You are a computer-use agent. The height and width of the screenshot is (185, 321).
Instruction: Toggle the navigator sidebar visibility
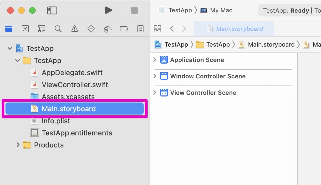[52, 10]
